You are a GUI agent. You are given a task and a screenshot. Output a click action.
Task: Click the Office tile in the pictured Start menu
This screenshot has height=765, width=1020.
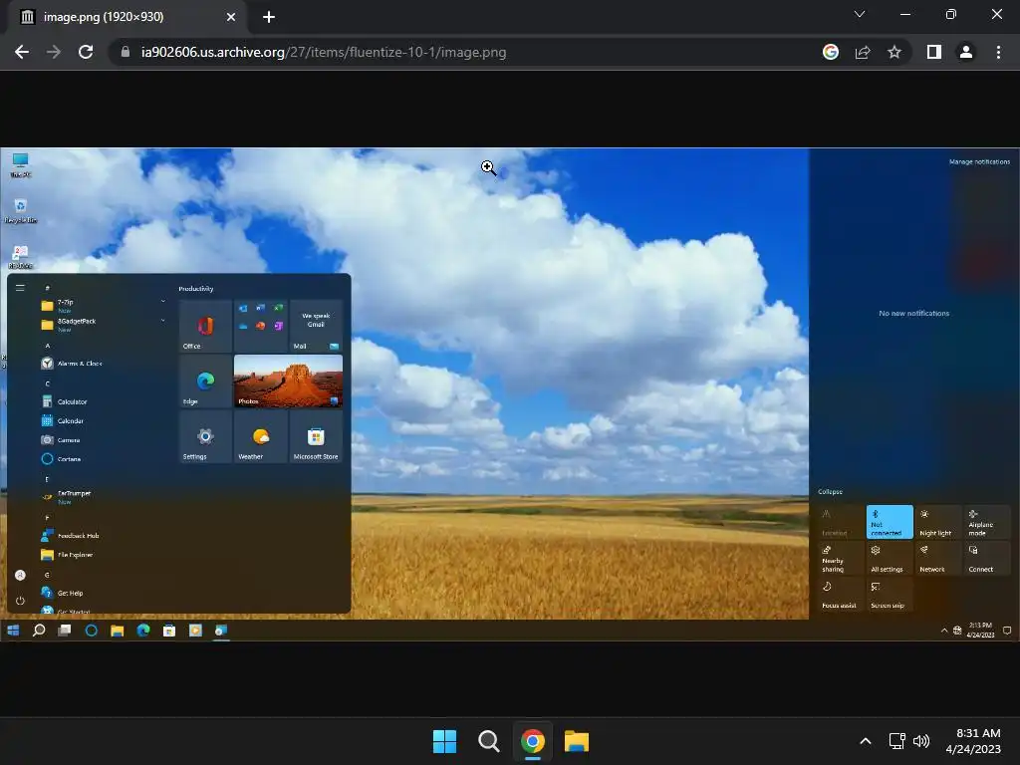205,326
